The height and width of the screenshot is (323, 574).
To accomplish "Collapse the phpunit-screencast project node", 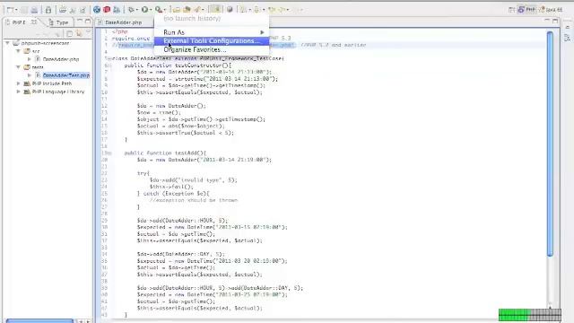I will coord(8,43).
